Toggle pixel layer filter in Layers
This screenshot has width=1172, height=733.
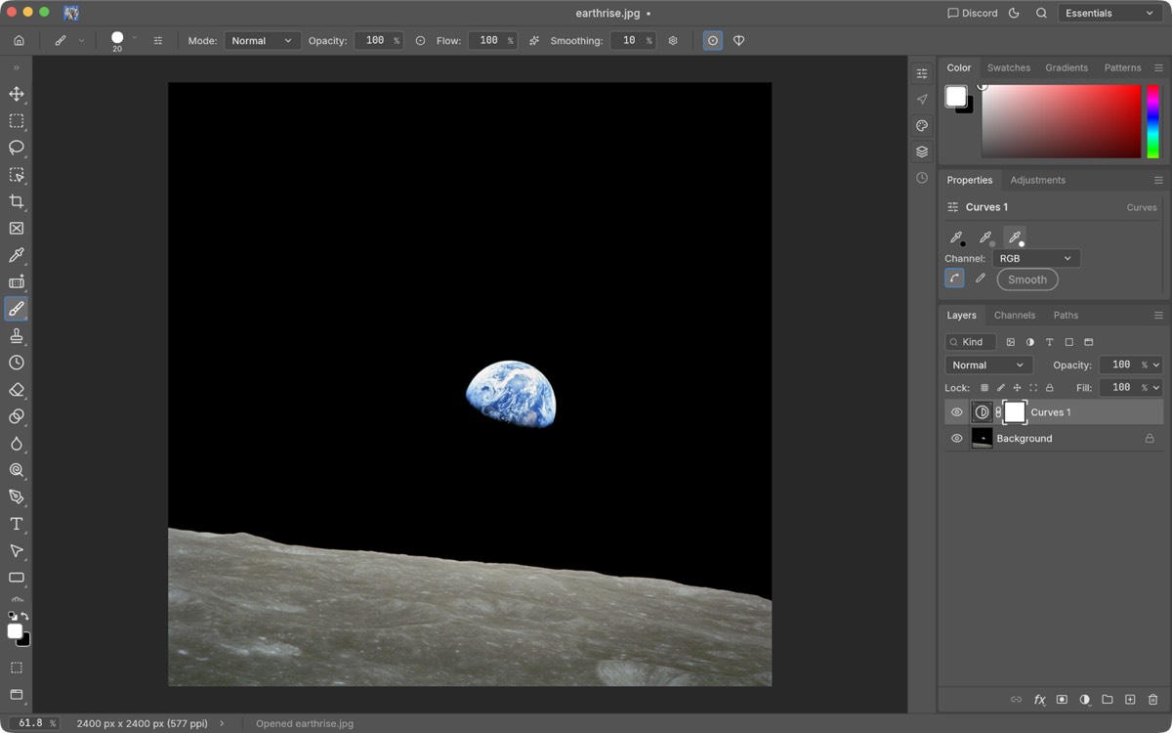click(1011, 342)
